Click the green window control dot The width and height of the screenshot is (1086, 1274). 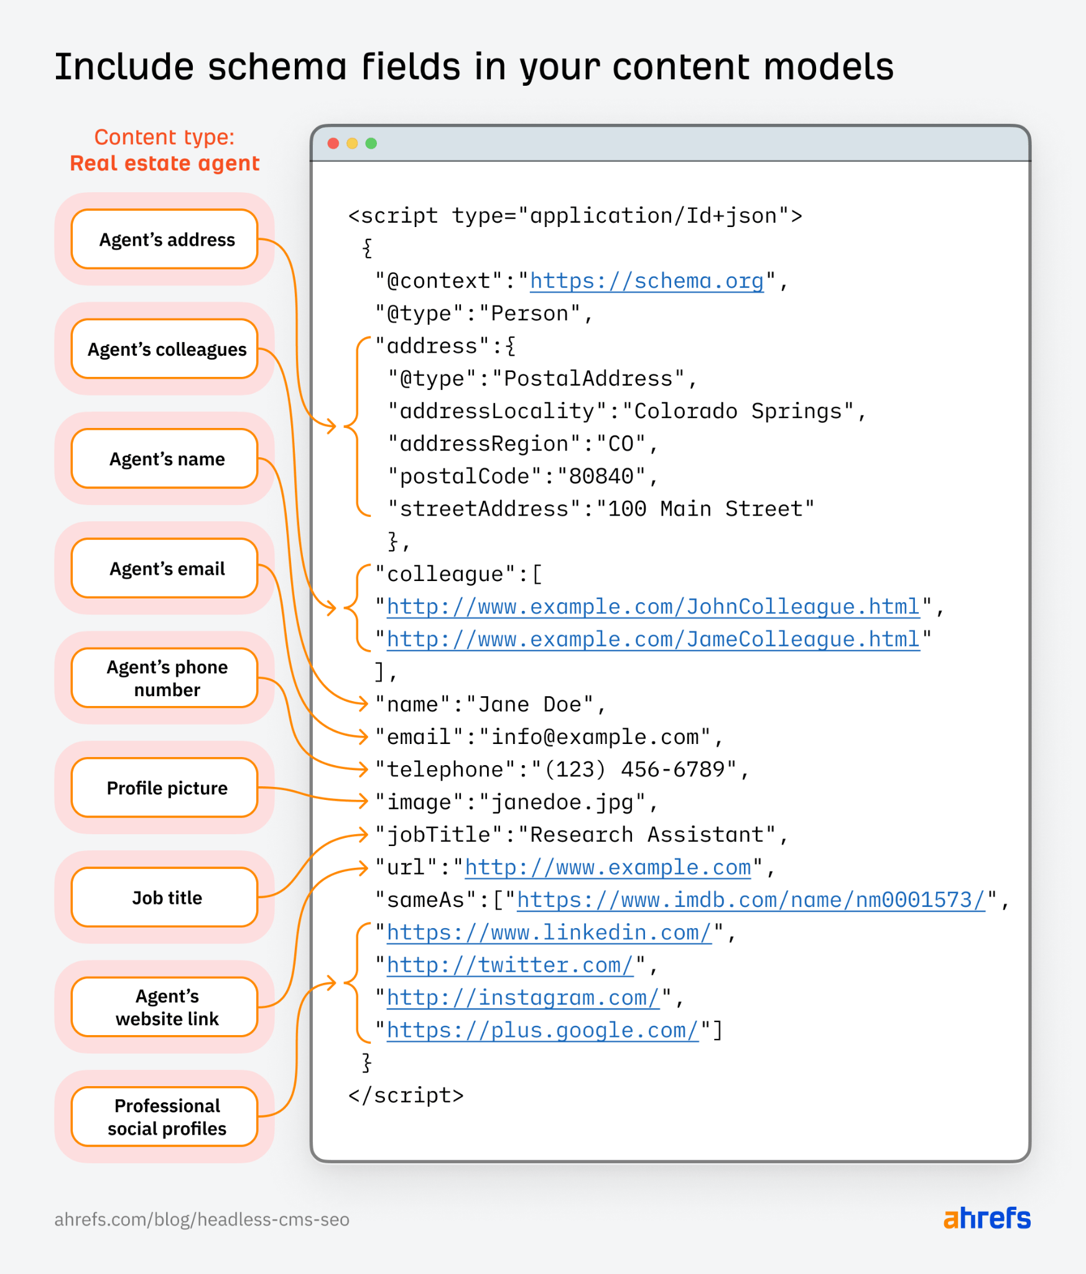tap(370, 143)
